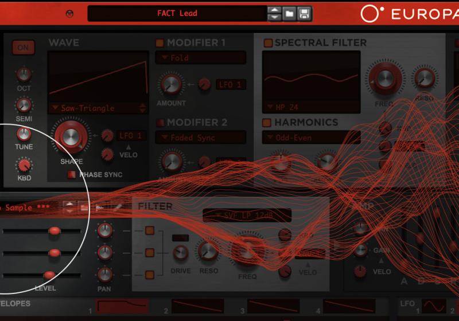Image resolution: width=459 pixels, height=321 pixels.
Task: Click the third PAN knob
Action: tap(105, 275)
